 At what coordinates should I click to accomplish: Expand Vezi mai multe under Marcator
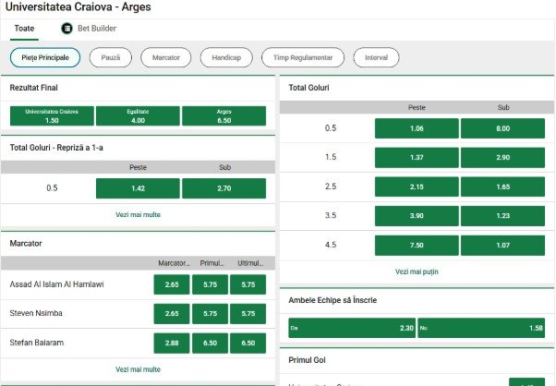[138, 368]
